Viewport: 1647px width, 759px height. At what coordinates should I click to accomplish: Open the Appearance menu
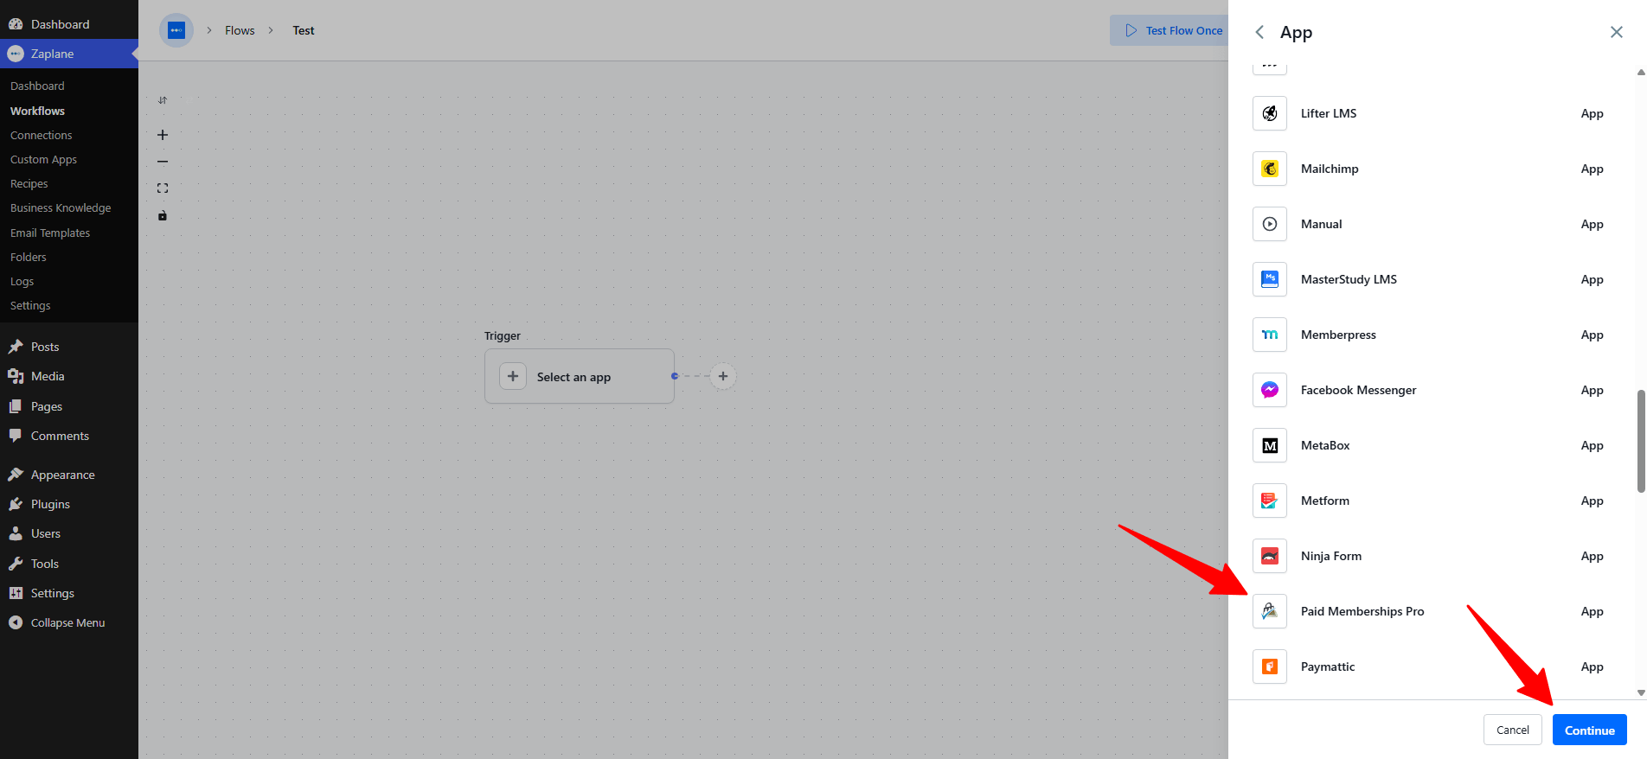pyautogui.click(x=69, y=475)
